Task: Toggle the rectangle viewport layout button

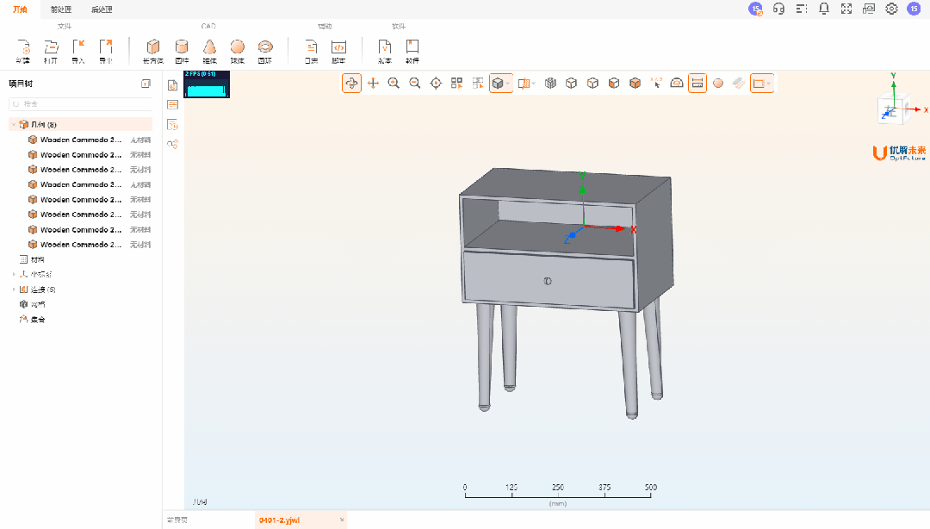Action: click(758, 83)
